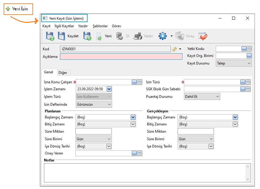Screen dimensions: 260x189
Task: Click the pink Açıklama input field
Action: click(x=121, y=57)
